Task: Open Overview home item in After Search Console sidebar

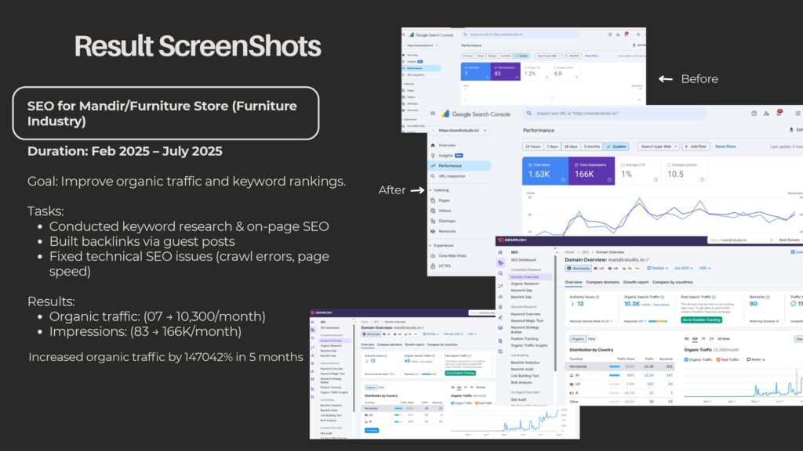Action: (447, 146)
